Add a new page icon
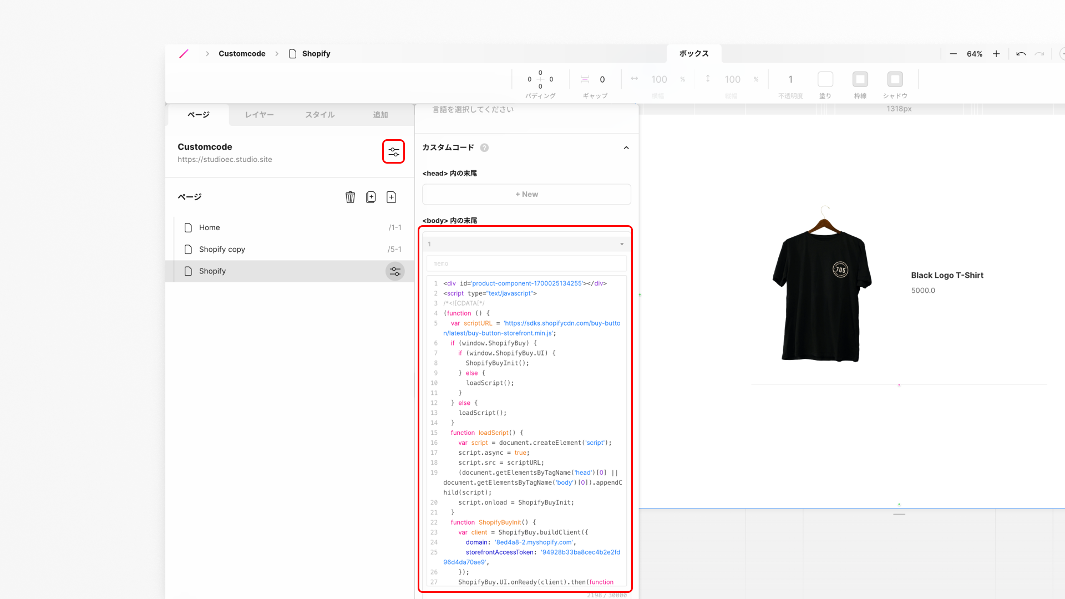The height and width of the screenshot is (599, 1065). (x=391, y=197)
